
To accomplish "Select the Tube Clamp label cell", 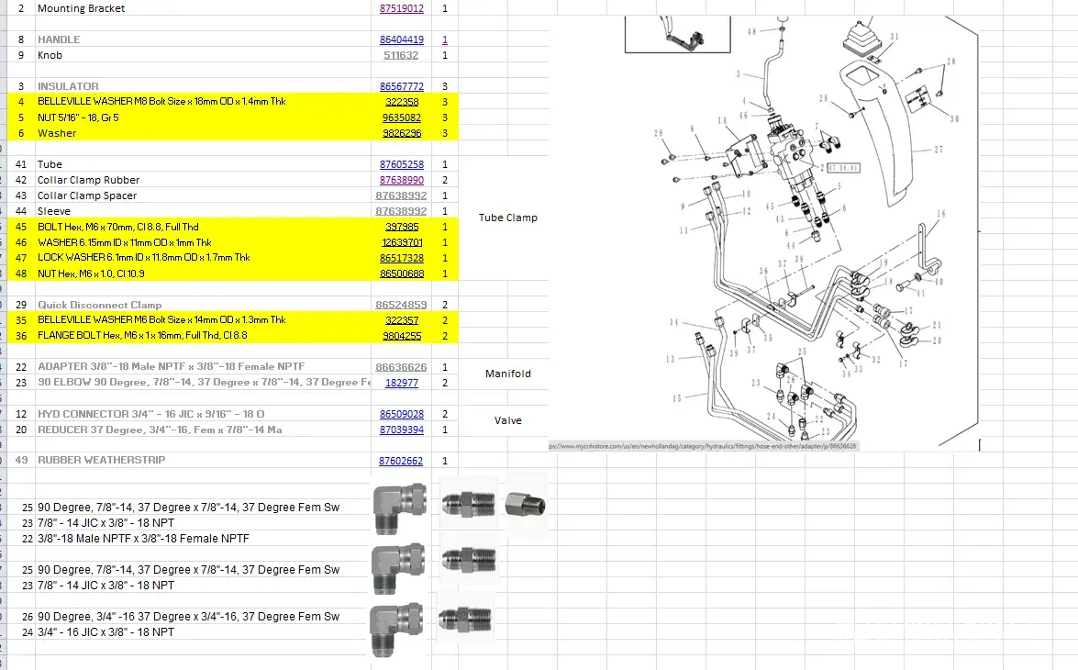I will (507, 218).
